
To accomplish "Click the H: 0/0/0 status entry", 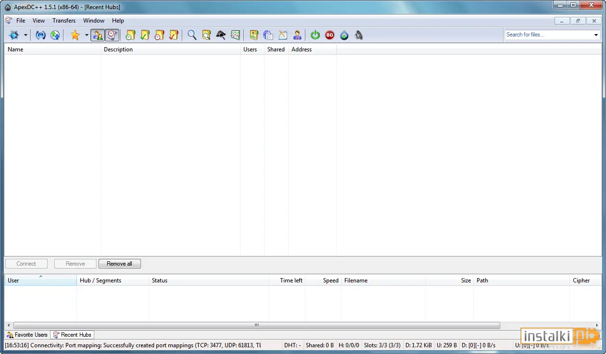I will (349, 345).
